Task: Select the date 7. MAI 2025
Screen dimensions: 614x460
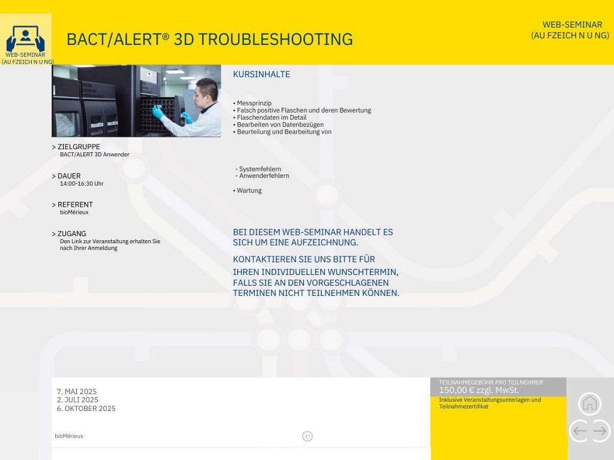Action: (77, 392)
